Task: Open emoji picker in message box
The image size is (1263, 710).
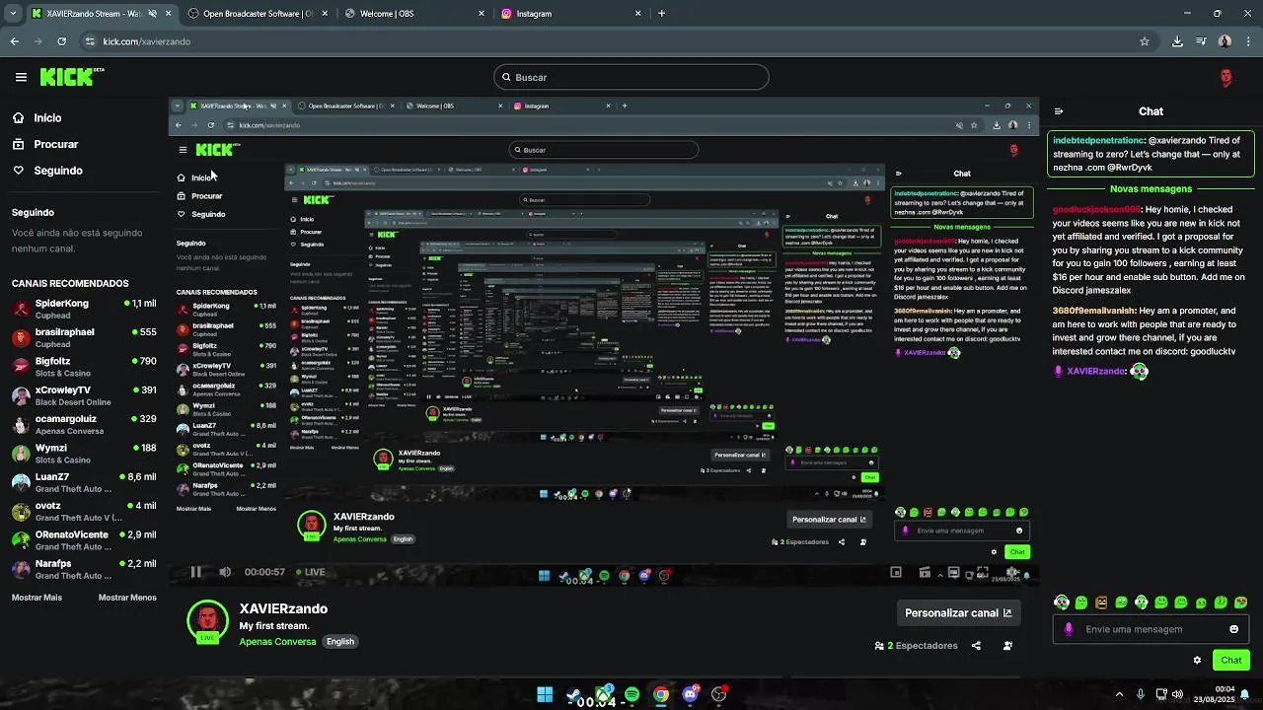Action: tap(1233, 629)
